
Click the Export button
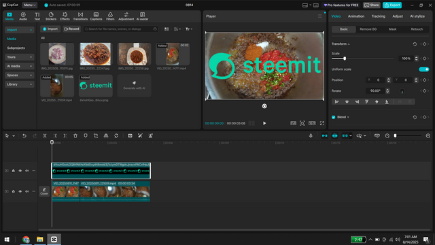click(392, 5)
